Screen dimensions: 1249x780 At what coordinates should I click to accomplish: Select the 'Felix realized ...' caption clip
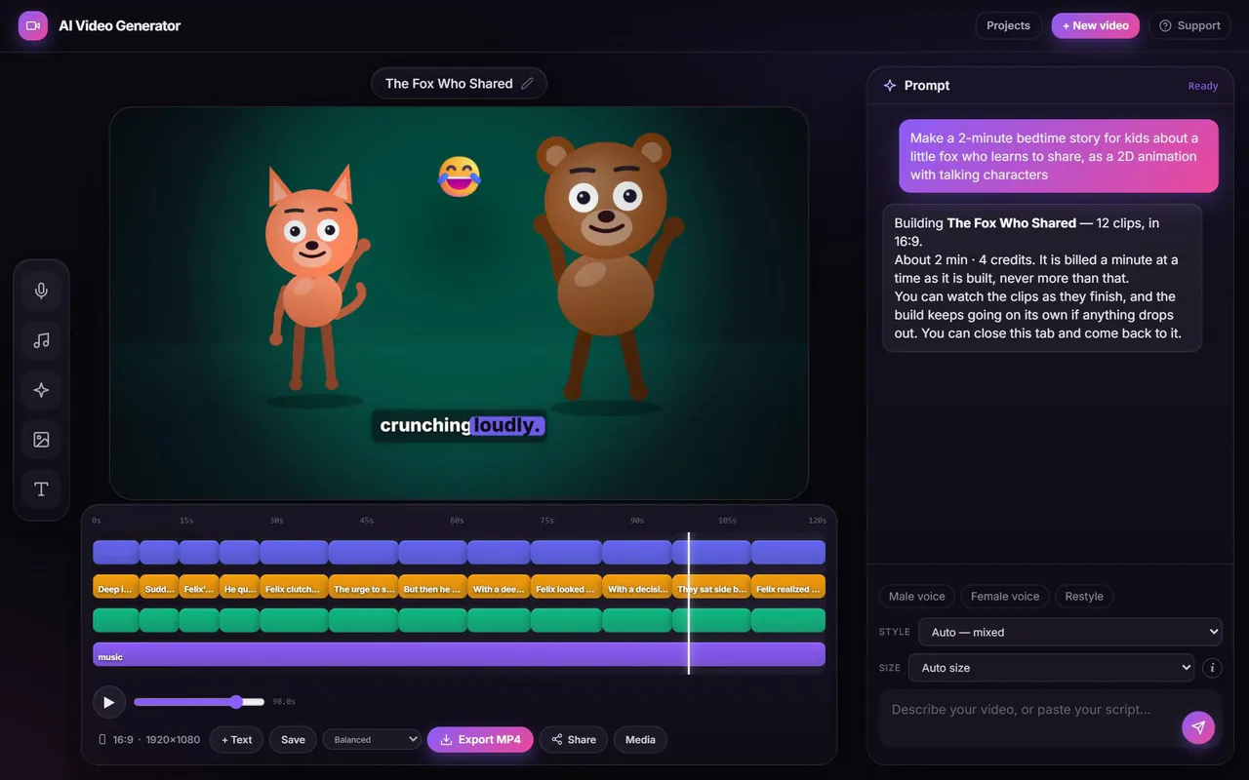788,587
